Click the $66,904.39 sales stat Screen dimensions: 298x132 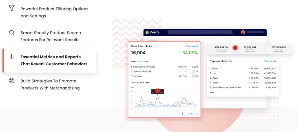coord(221,47)
